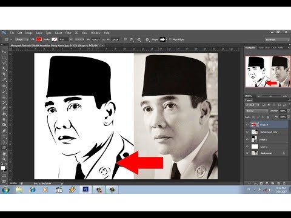Viewport: 291px width, 218px height.
Task: Select the Crop tool
Action: tap(4, 74)
